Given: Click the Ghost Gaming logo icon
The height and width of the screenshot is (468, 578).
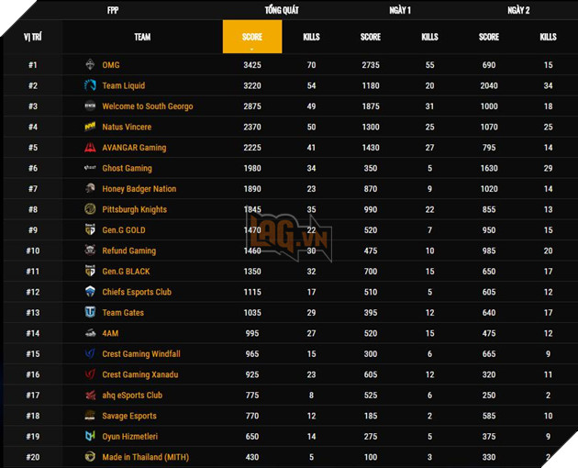Looking at the screenshot, I should (x=90, y=168).
